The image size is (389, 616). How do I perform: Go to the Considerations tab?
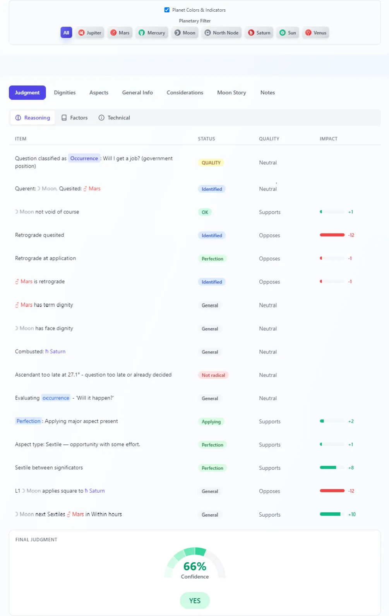(185, 93)
